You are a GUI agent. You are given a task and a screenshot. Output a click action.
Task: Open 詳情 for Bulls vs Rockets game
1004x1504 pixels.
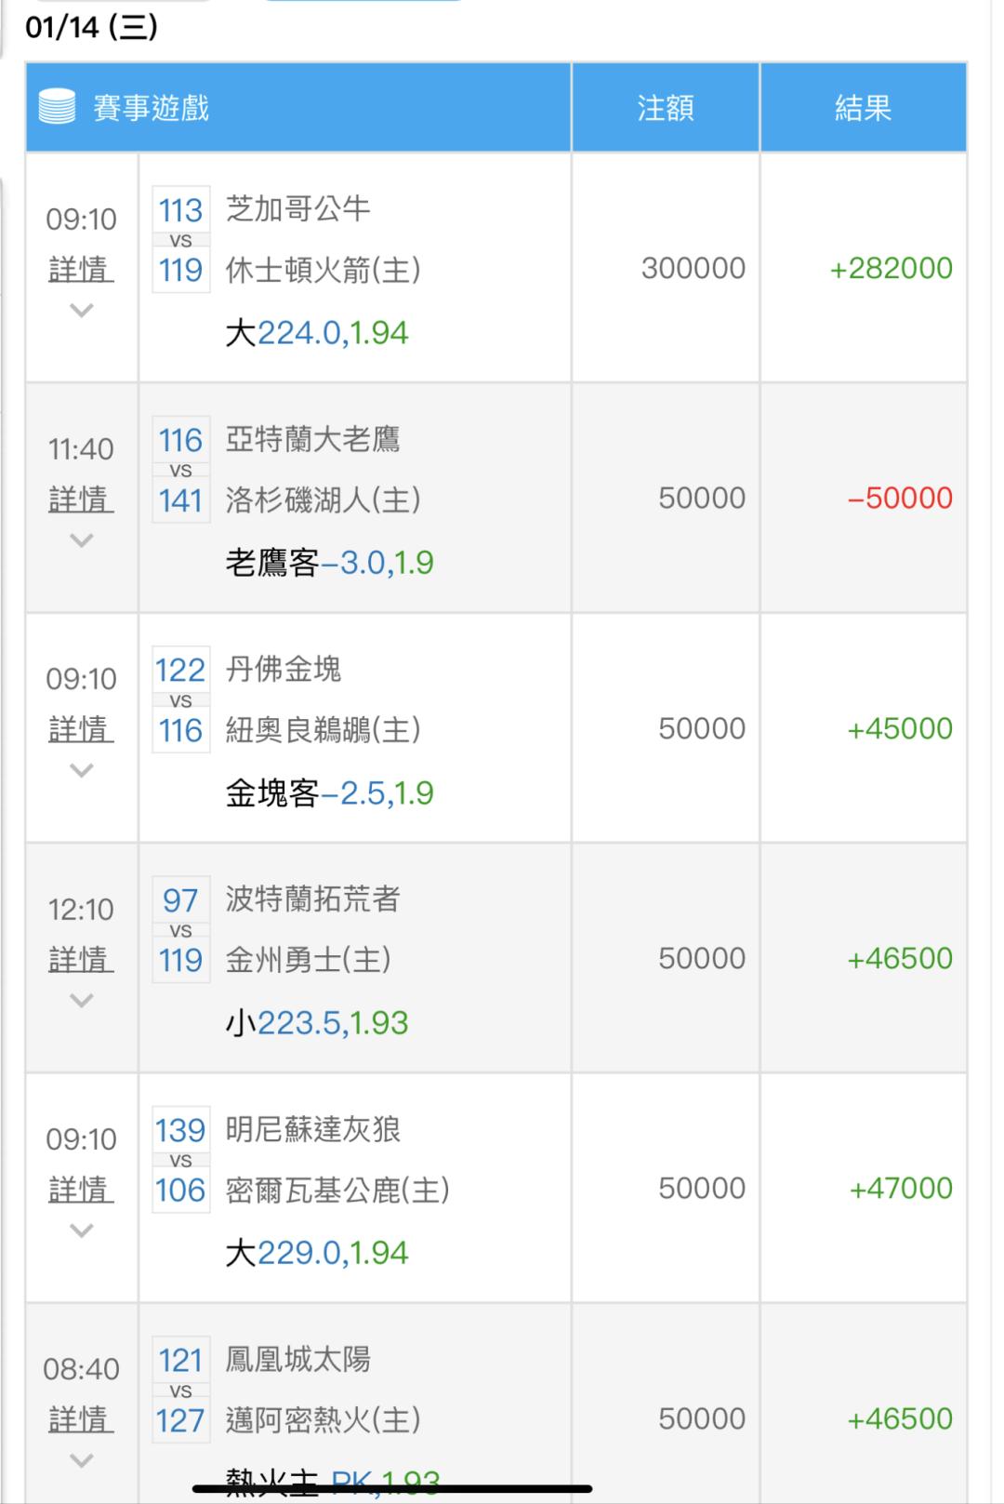(x=82, y=270)
